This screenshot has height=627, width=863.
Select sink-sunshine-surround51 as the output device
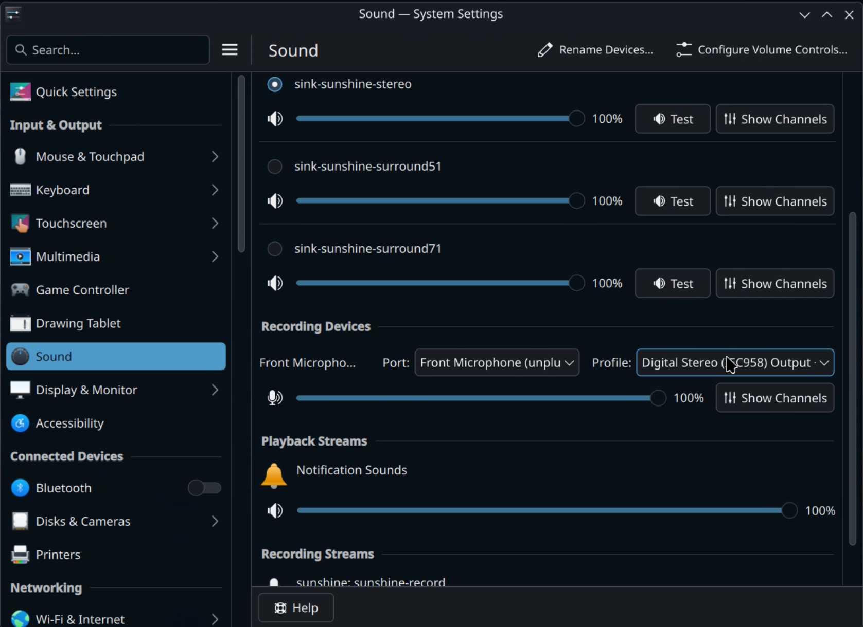click(275, 167)
